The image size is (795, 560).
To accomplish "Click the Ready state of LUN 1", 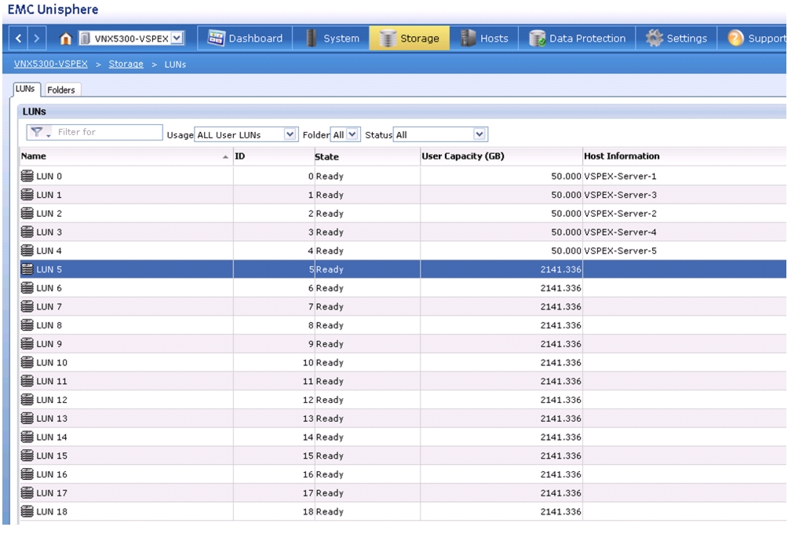I will click(330, 195).
